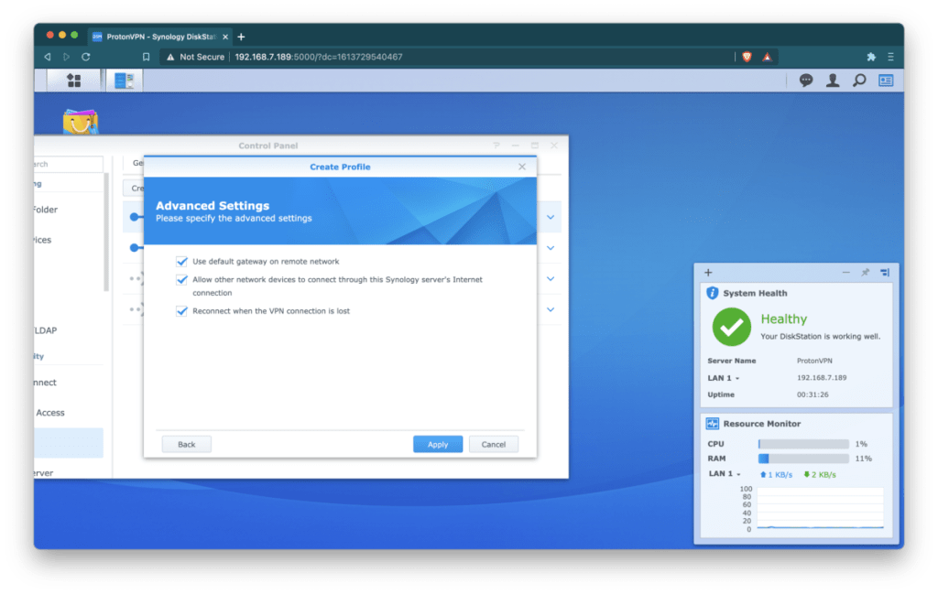Go forward in the browser

[x=66, y=57]
